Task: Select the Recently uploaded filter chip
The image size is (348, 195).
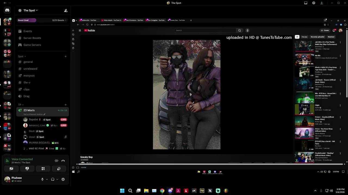Action: point(318,37)
